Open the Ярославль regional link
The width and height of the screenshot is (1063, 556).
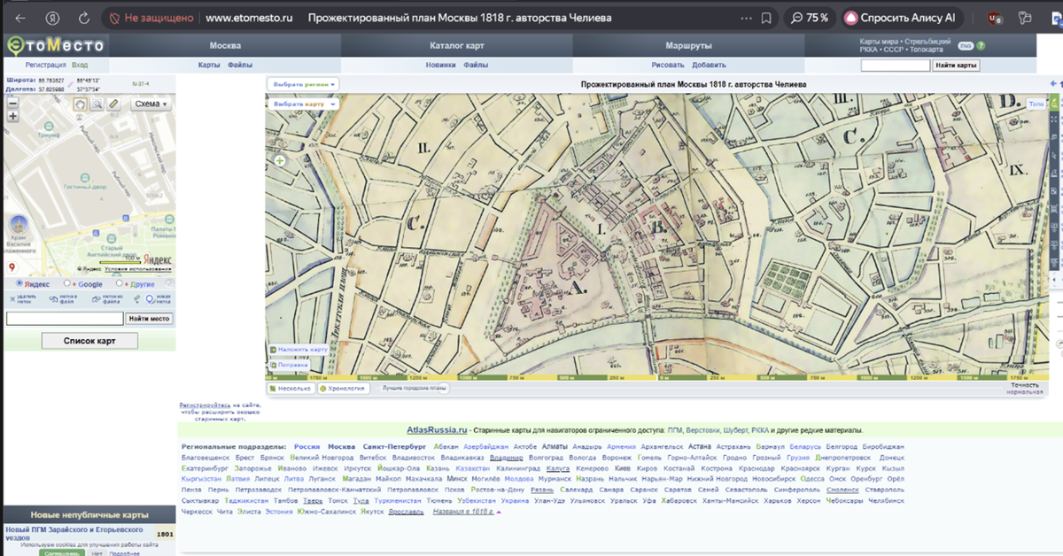click(407, 511)
